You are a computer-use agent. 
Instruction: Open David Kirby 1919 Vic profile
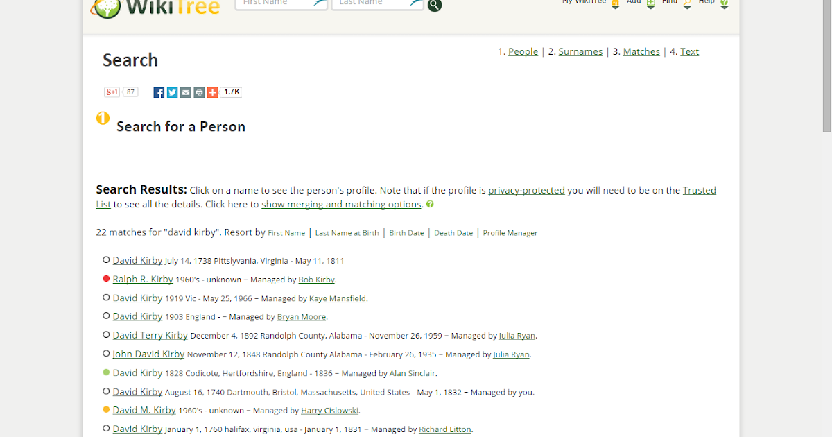click(x=137, y=298)
